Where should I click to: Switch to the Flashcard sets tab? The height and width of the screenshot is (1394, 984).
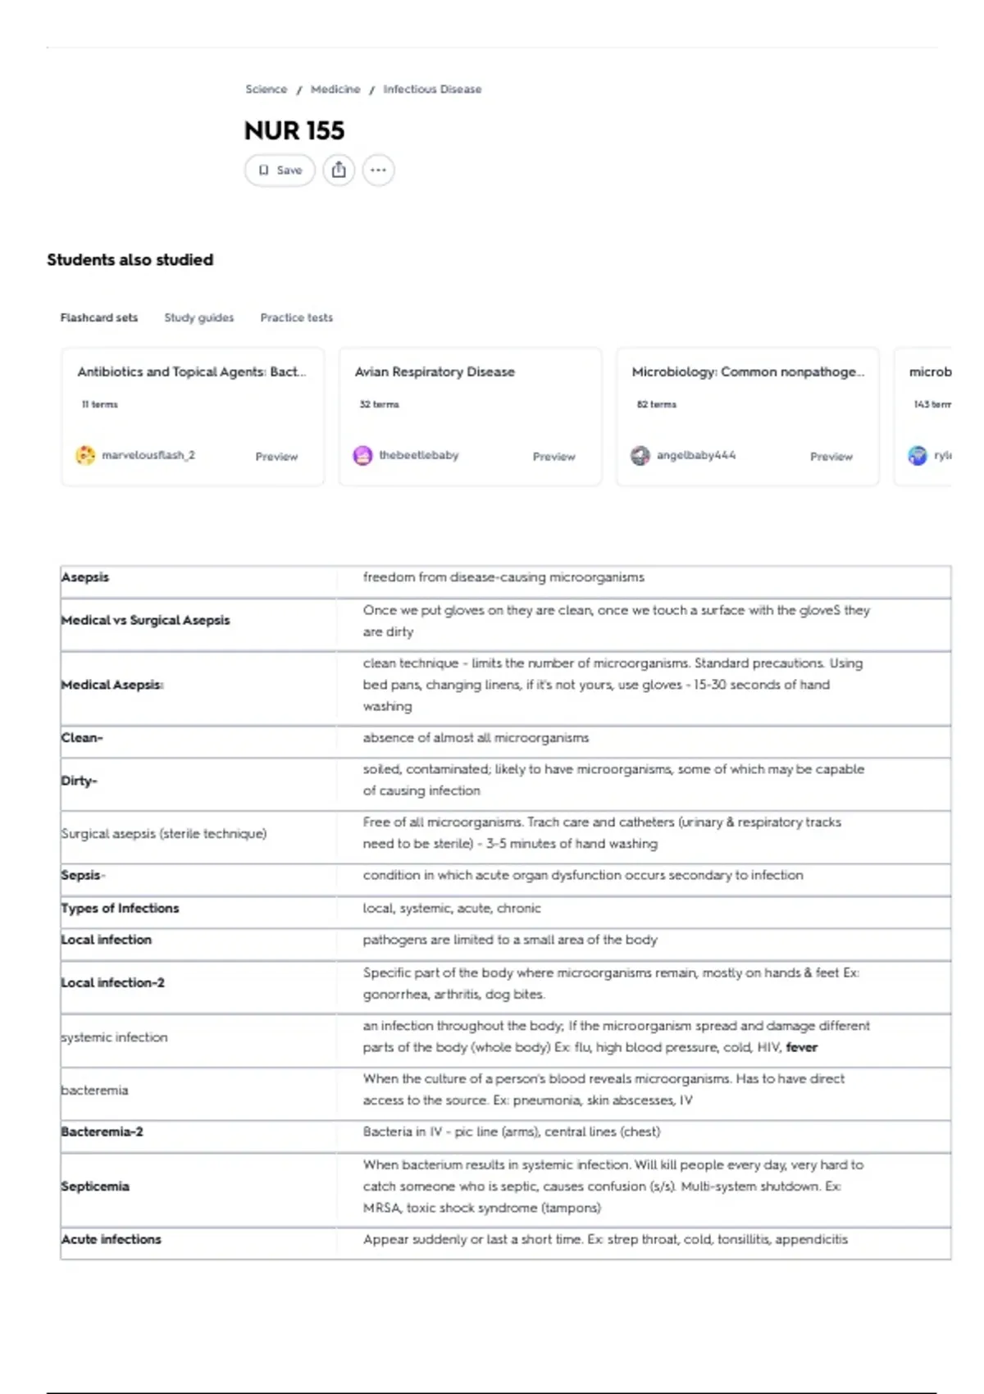tap(99, 317)
